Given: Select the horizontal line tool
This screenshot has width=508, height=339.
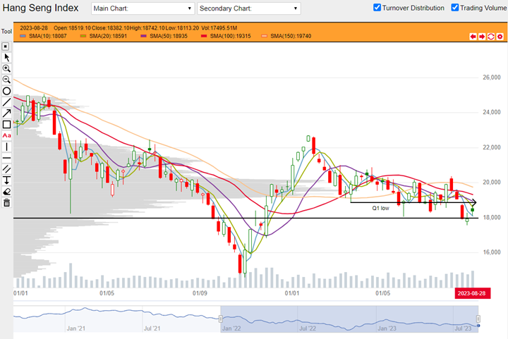Looking at the screenshot, I should [x=6, y=158].
